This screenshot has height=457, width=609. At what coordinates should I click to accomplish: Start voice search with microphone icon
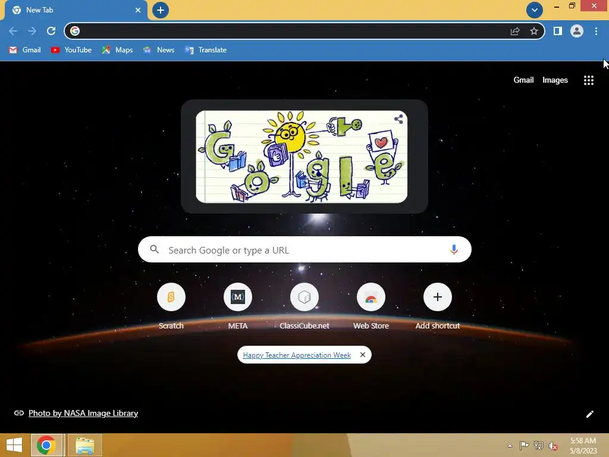click(x=454, y=249)
